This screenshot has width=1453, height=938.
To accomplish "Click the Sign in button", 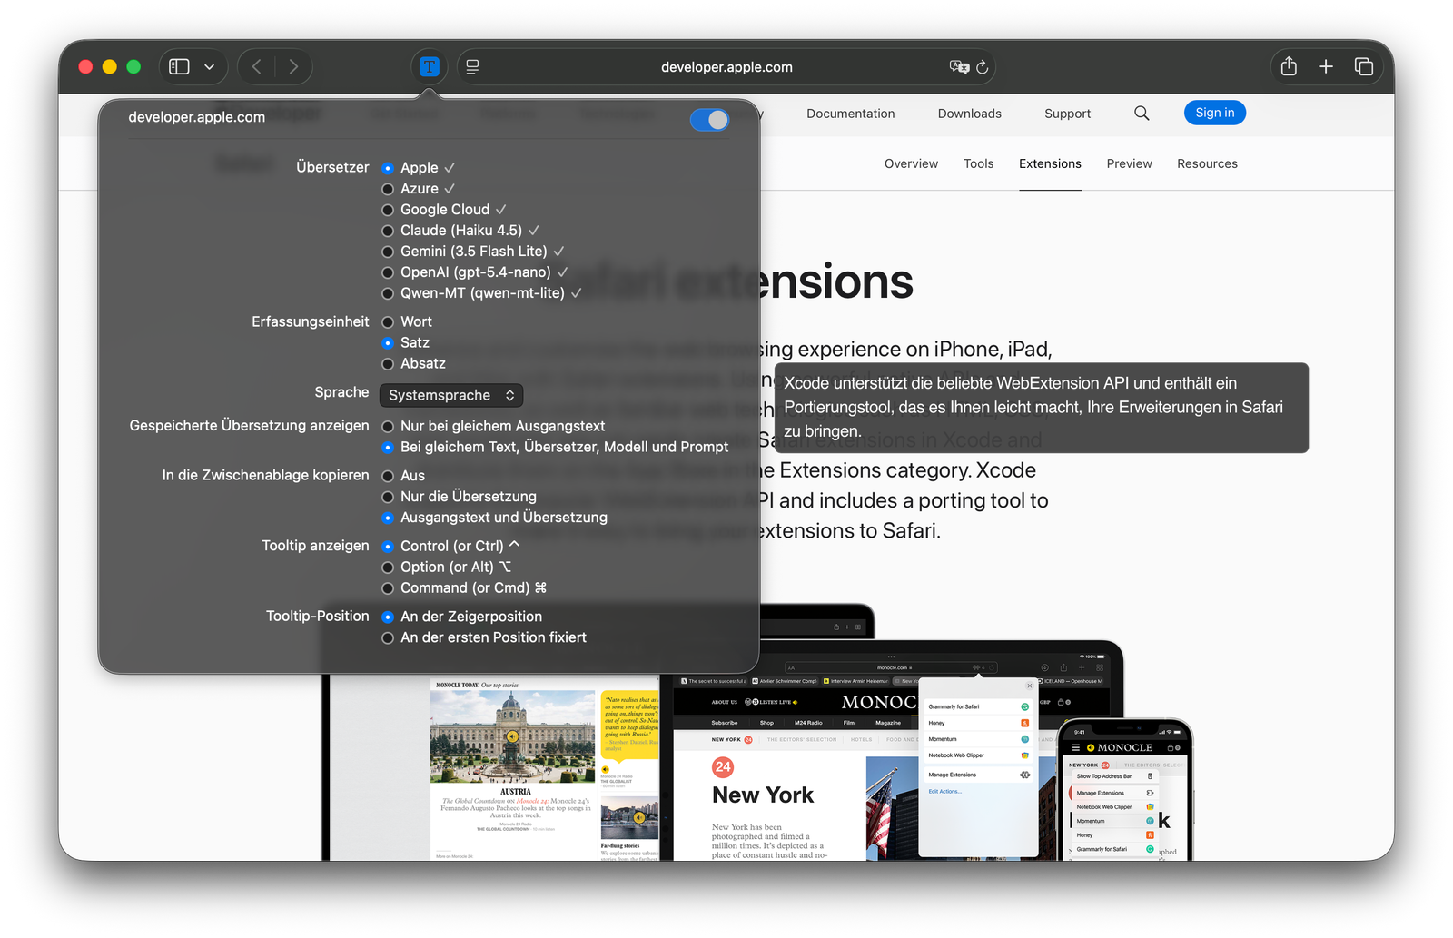I will coord(1214,113).
